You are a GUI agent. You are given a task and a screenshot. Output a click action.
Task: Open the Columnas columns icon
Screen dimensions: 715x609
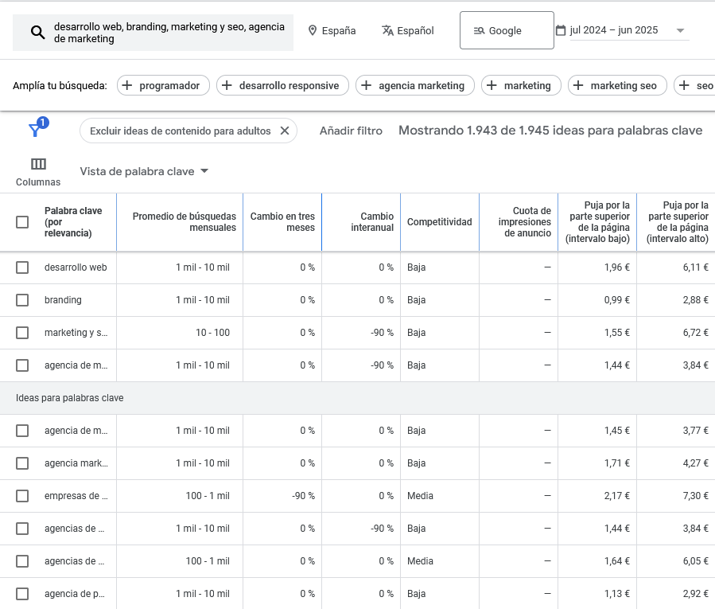pos(38,163)
